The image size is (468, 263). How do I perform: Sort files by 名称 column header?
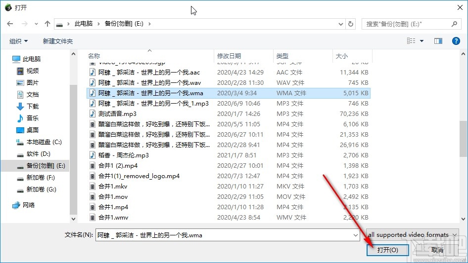[94, 56]
